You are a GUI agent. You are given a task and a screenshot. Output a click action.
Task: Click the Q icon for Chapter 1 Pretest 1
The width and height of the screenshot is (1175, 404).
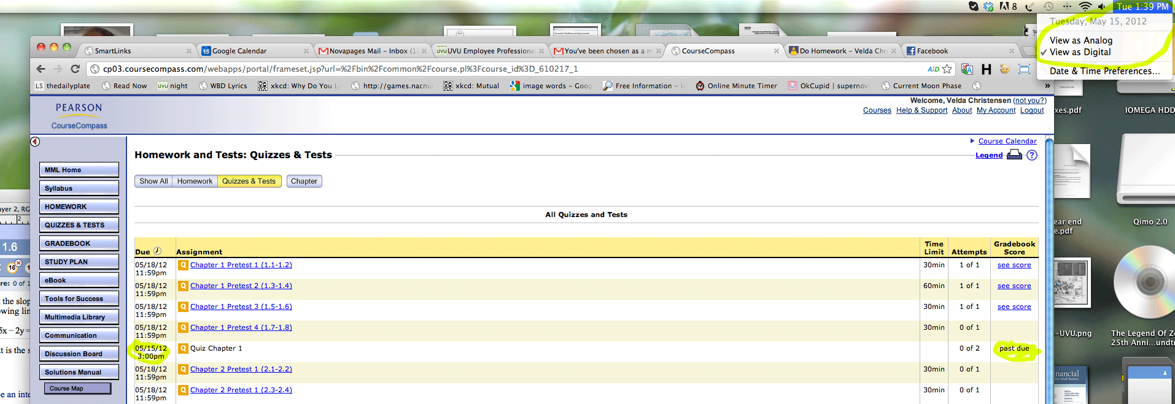click(x=183, y=265)
